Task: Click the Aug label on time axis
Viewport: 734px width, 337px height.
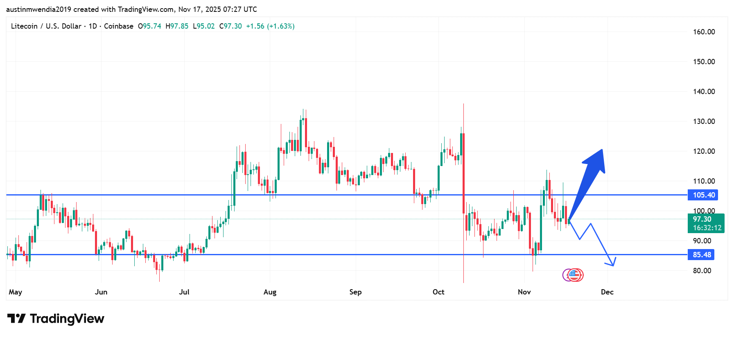Action: click(x=270, y=292)
